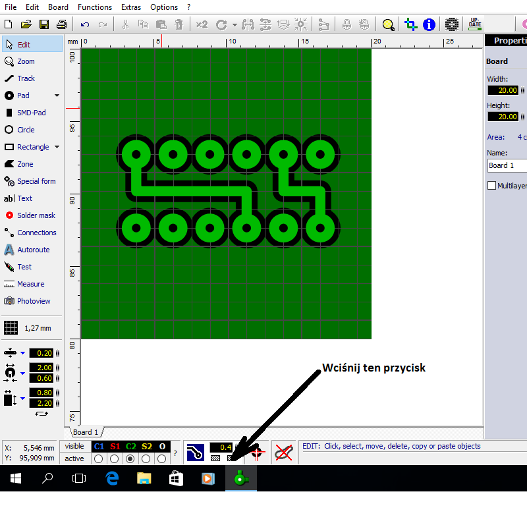The image size is (527, 527).
Task: Open the Functions menu
Action: point(94,7)
